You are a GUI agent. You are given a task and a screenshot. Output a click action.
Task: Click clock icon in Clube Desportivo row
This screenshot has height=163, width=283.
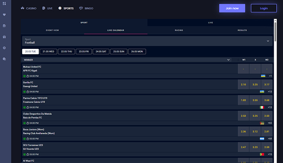[x=28, y=123]
